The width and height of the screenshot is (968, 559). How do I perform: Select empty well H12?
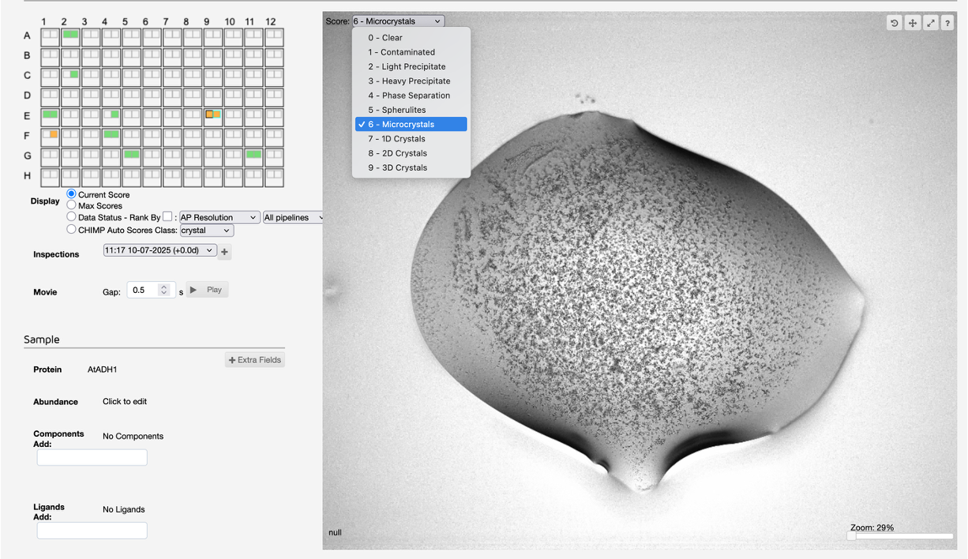[274, 177]
